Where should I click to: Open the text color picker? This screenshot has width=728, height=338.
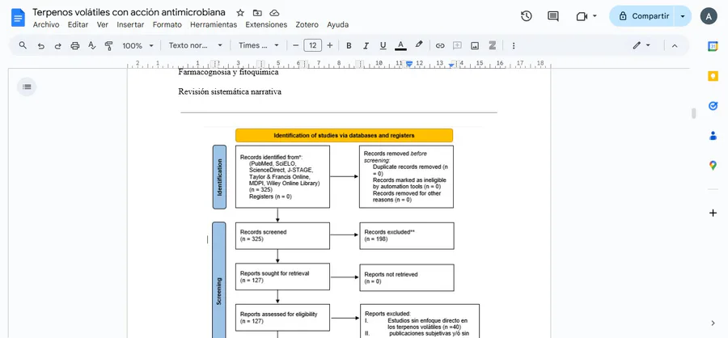click(400, 45)
